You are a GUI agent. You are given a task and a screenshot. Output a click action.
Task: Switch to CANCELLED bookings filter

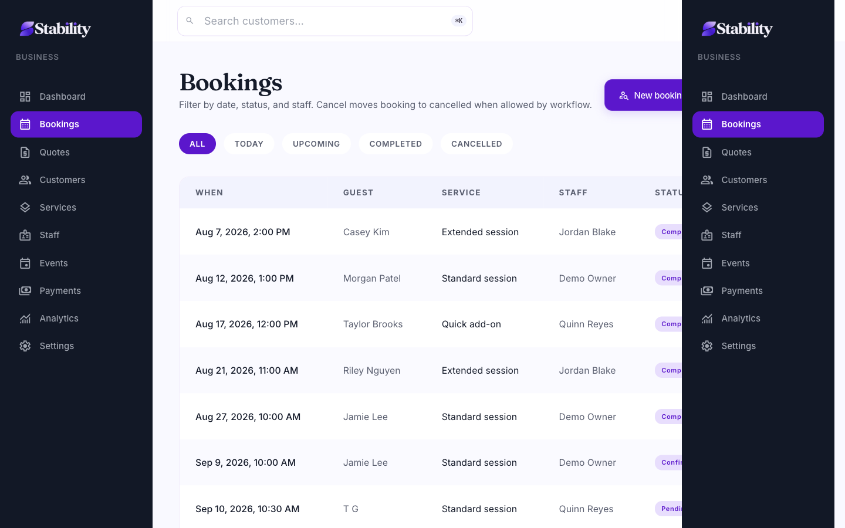click(x=476, y=144)
